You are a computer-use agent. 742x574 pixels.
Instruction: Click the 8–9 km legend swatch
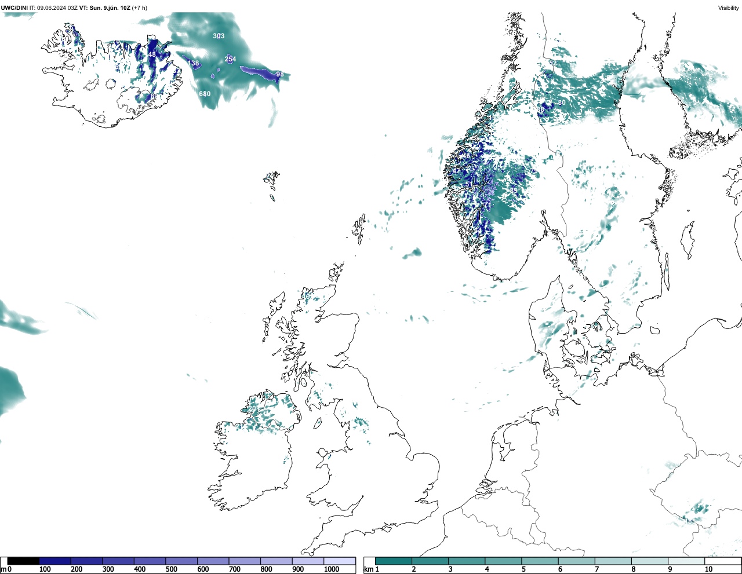649,561
